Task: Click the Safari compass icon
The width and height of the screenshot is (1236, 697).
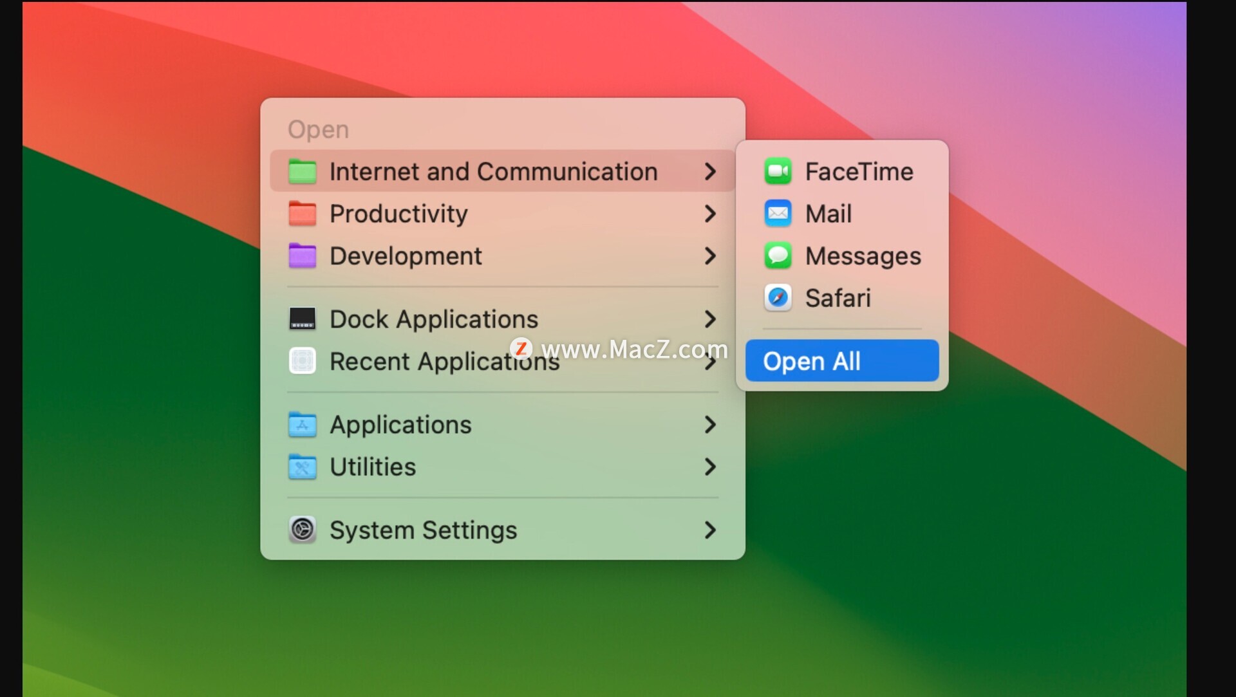Action: tap(778, 298)
